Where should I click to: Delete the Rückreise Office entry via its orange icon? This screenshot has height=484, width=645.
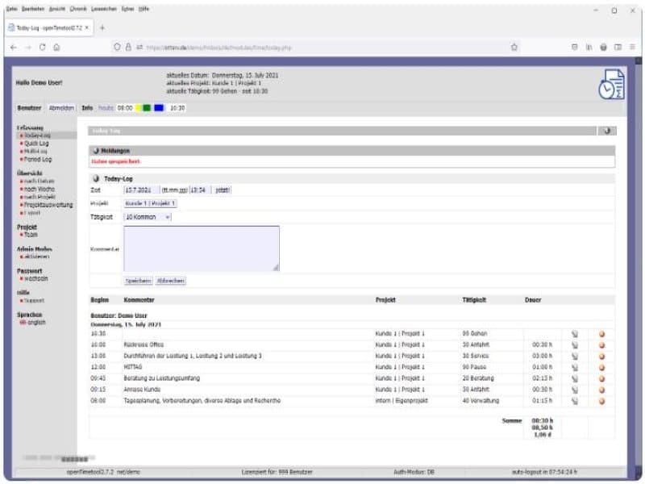601,345
